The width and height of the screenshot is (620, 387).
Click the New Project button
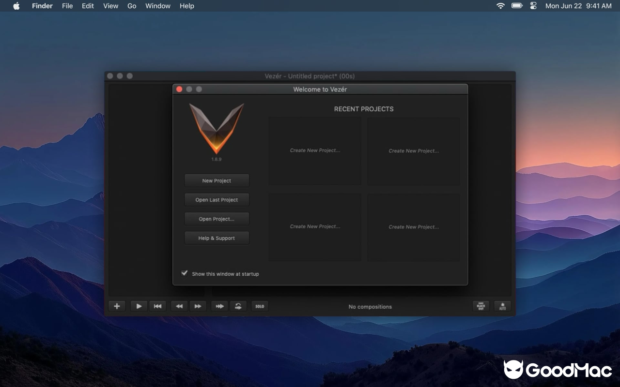click(x=217, y=180)
